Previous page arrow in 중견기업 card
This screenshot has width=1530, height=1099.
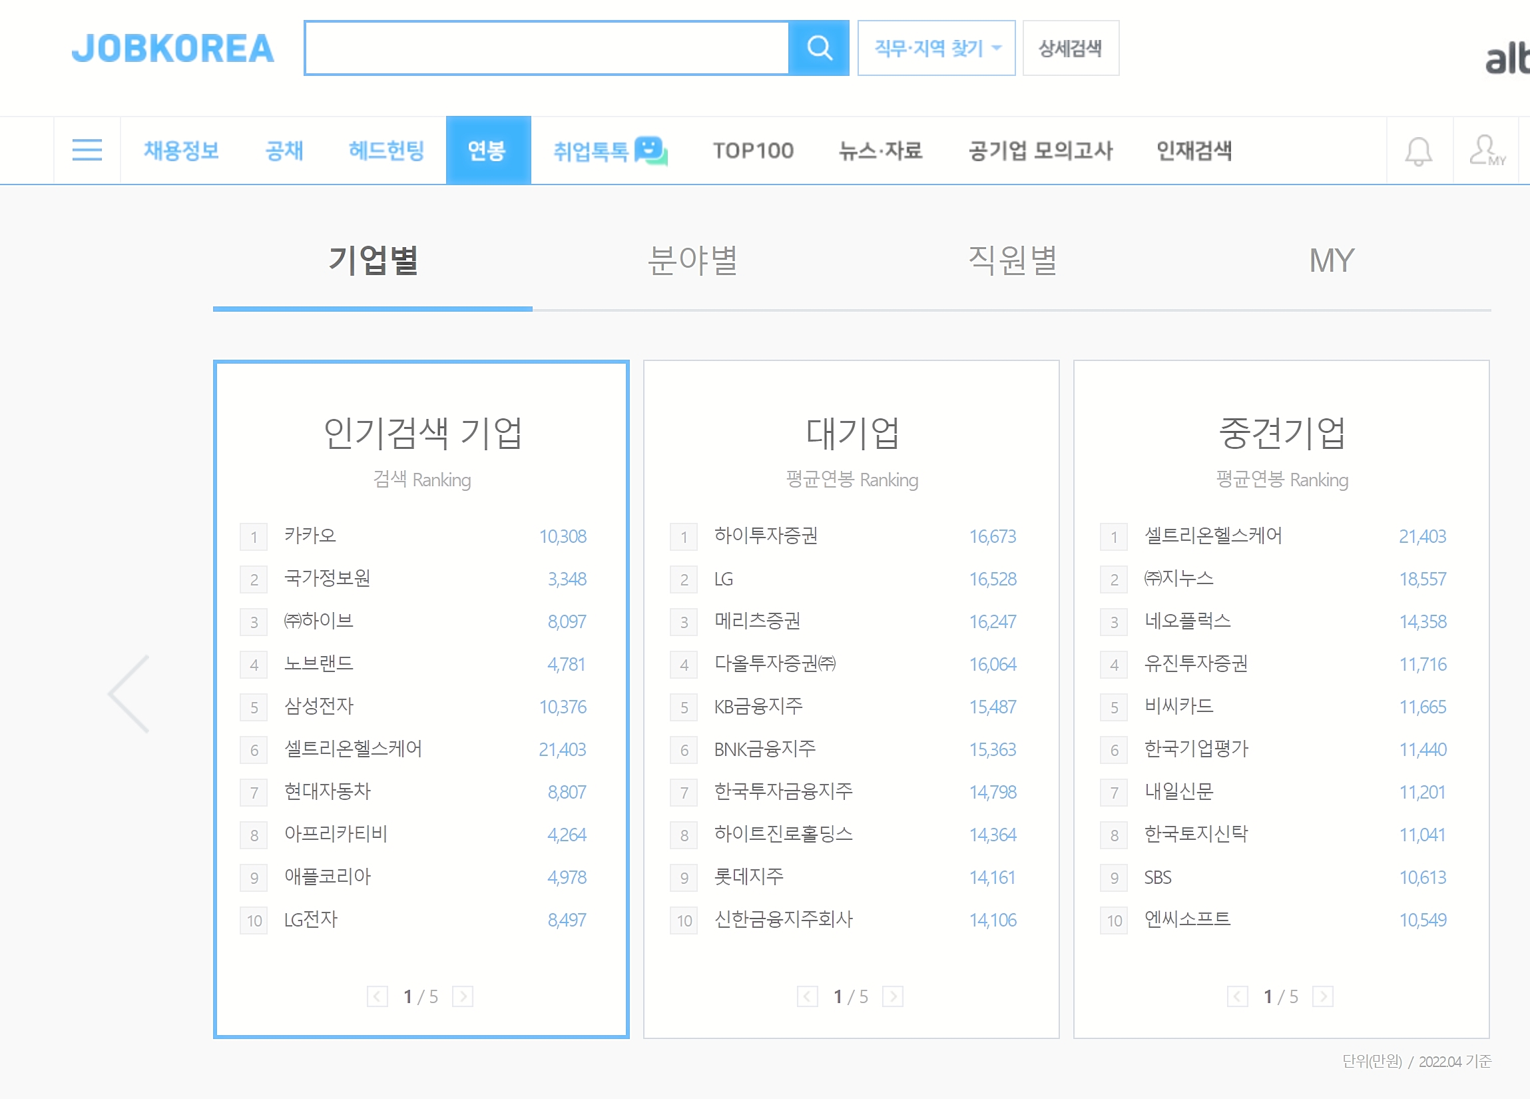(x=1237, y=996)
